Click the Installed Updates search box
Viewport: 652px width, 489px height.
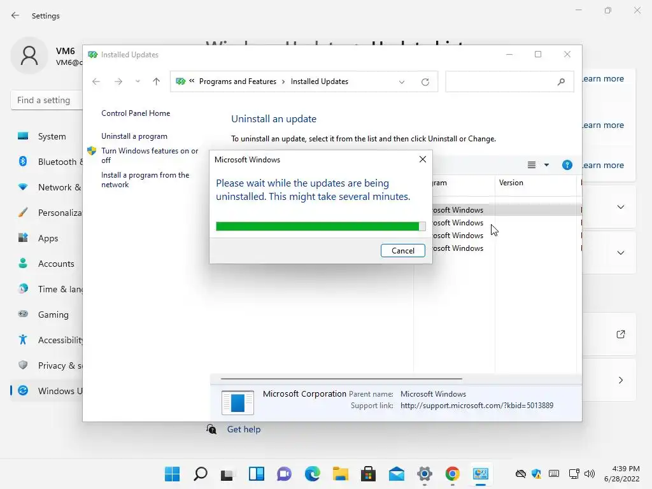(509, 81)
